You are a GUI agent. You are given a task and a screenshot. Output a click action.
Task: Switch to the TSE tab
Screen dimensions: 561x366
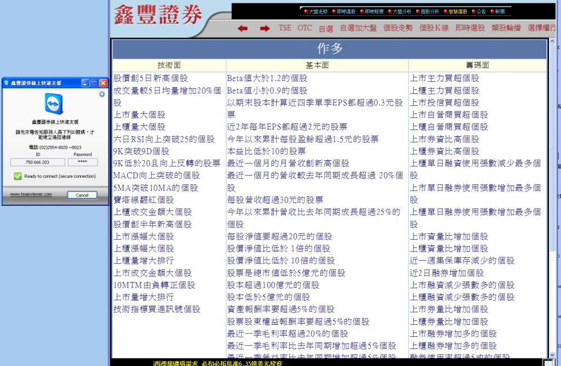click(285, 28)
